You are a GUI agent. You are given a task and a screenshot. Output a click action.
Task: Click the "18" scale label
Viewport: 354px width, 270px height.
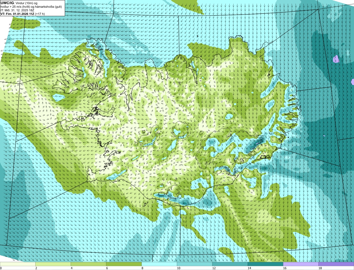click(x=320, y=268)
